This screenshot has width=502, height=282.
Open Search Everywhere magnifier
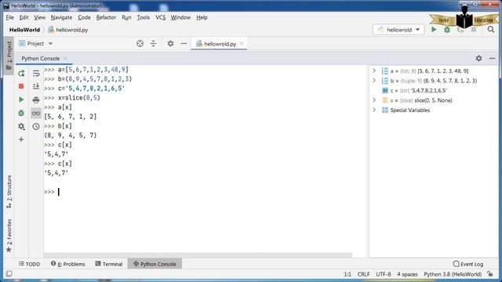click(491, 30)
